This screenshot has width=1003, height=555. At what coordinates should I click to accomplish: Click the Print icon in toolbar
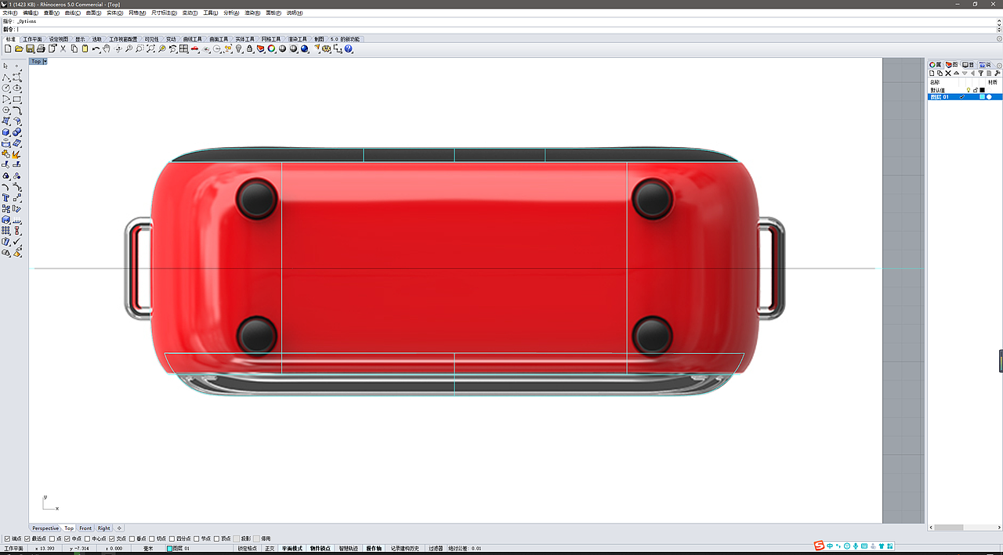pos(41,49)
